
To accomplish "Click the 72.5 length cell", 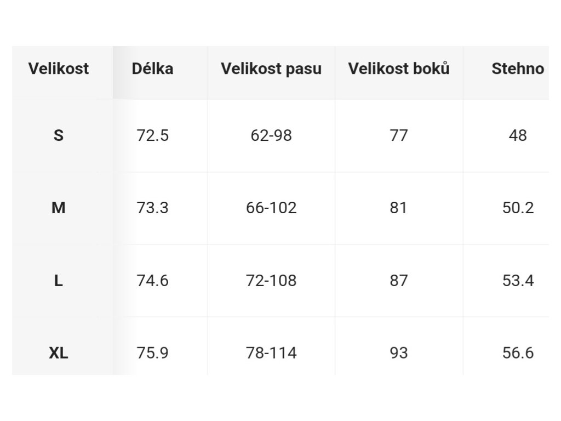I will [152, 135].
